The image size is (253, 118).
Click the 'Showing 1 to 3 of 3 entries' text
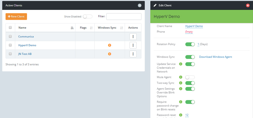coord(22,65)
